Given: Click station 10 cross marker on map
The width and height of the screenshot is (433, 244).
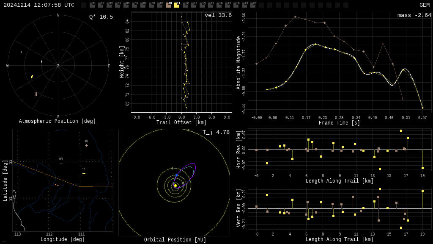Looking at the screenshot, I should pos(86,145).
